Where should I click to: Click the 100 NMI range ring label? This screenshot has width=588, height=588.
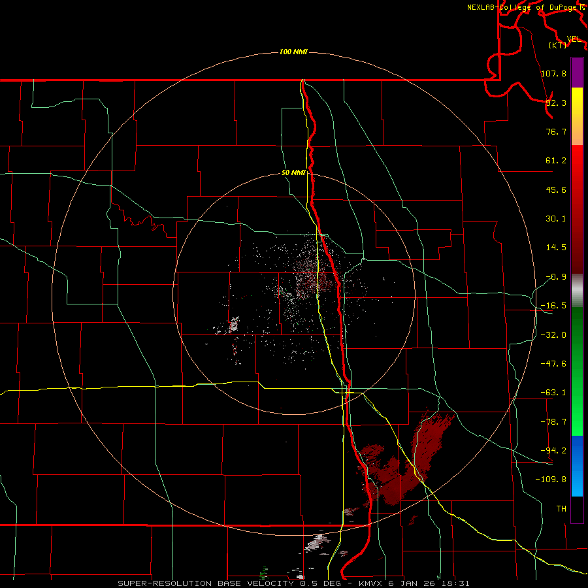tap(293, 52)
